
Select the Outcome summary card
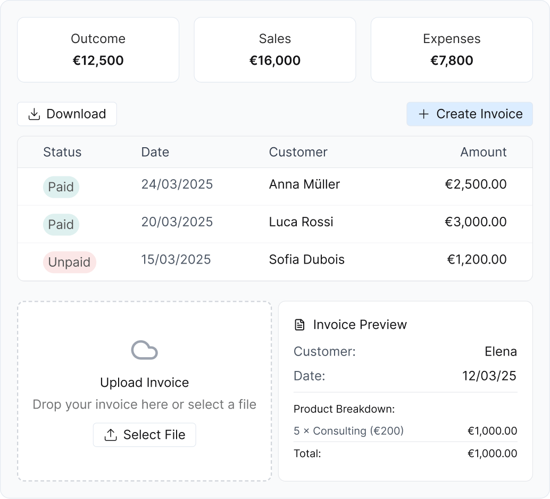[x=98, y=49]
